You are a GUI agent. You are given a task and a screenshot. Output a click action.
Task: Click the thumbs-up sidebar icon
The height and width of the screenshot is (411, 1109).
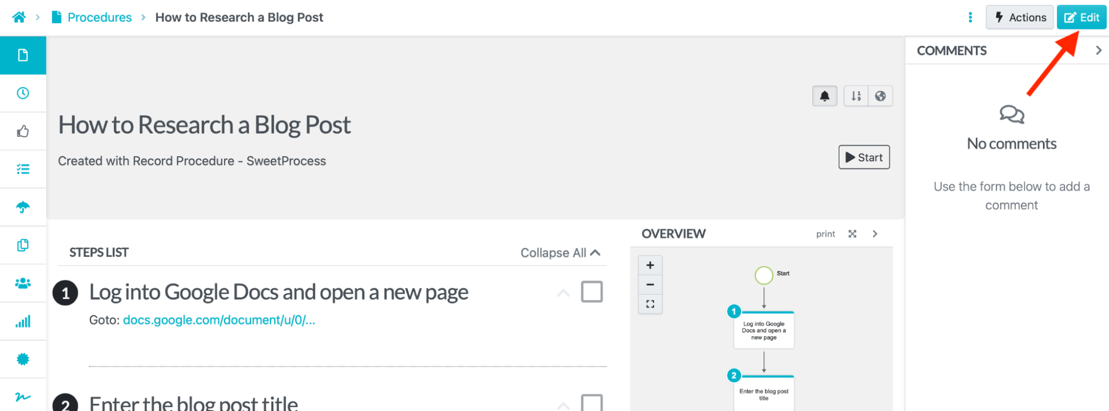[23, 131]
